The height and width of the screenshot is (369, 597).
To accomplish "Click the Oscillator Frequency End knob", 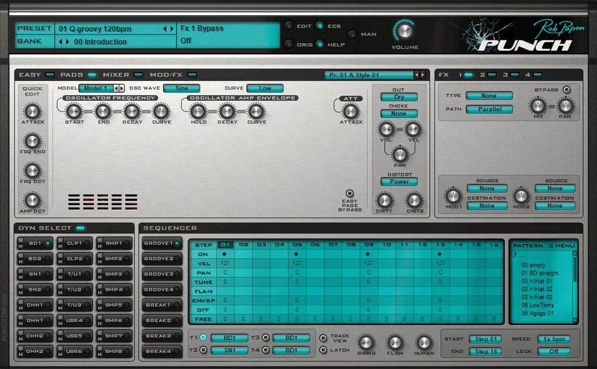I will click(x=103, y=111).
